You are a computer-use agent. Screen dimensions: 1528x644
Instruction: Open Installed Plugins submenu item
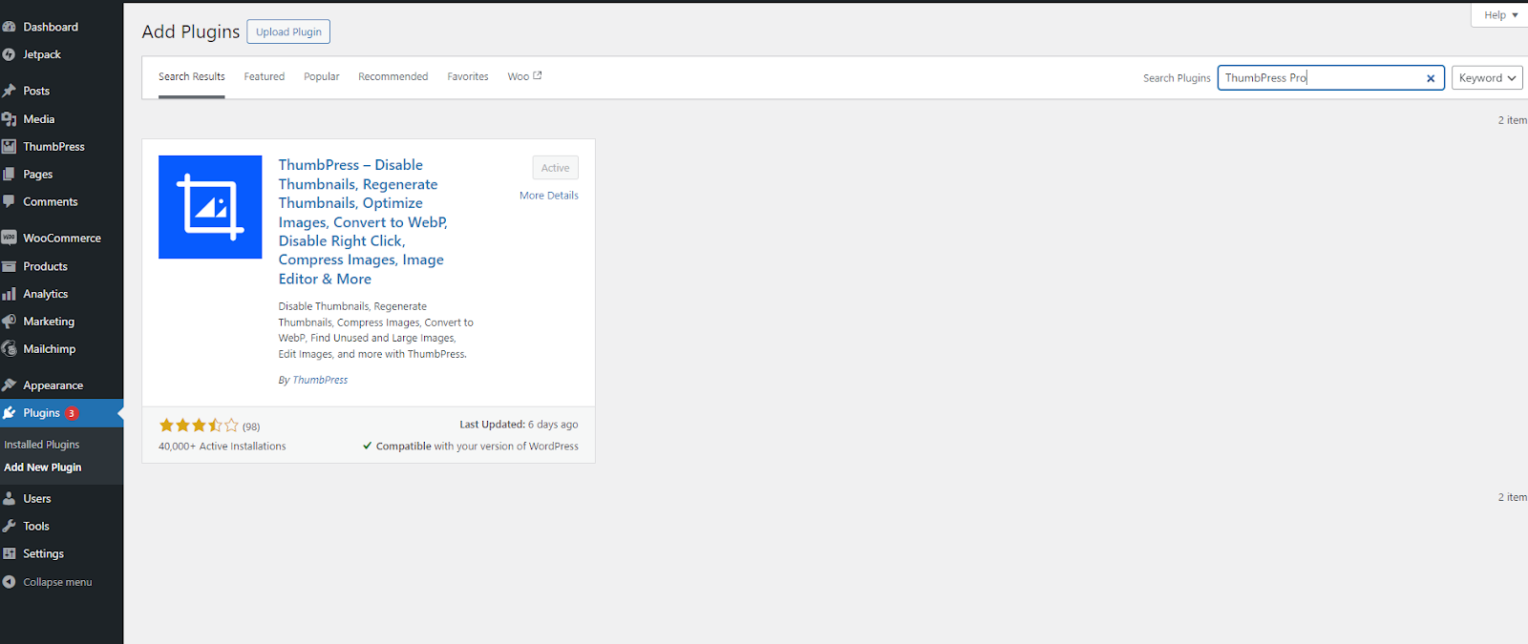click(x=42, y=445)
